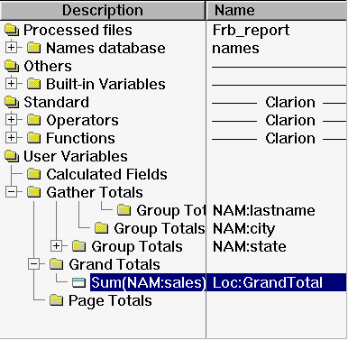This screenshot has height=340, width=348.
Task: Expand Group Totals for NAM:state
Action: coord(56,246)
